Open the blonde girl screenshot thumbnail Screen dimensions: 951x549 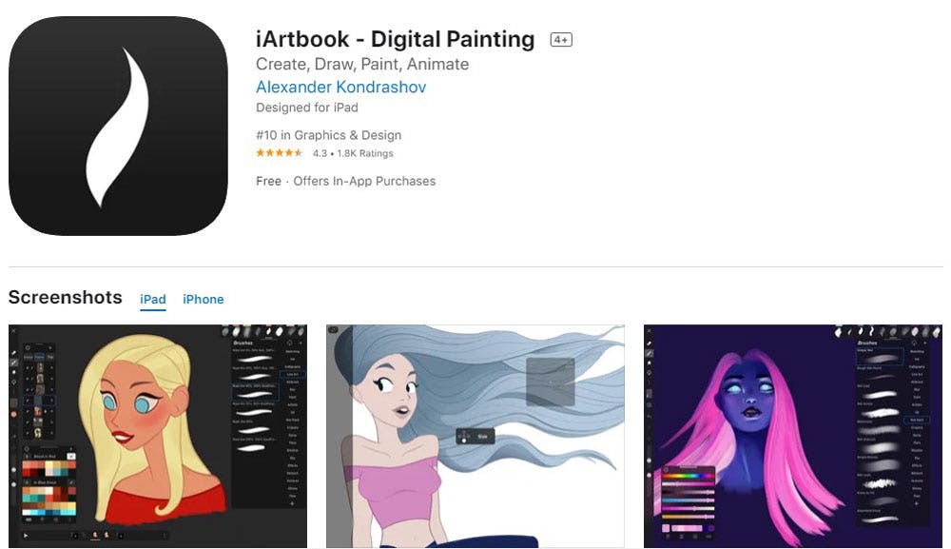[158, 436]
